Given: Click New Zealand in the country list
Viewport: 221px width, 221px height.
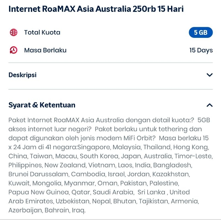Looking at the screenshot, I should 65,165.
